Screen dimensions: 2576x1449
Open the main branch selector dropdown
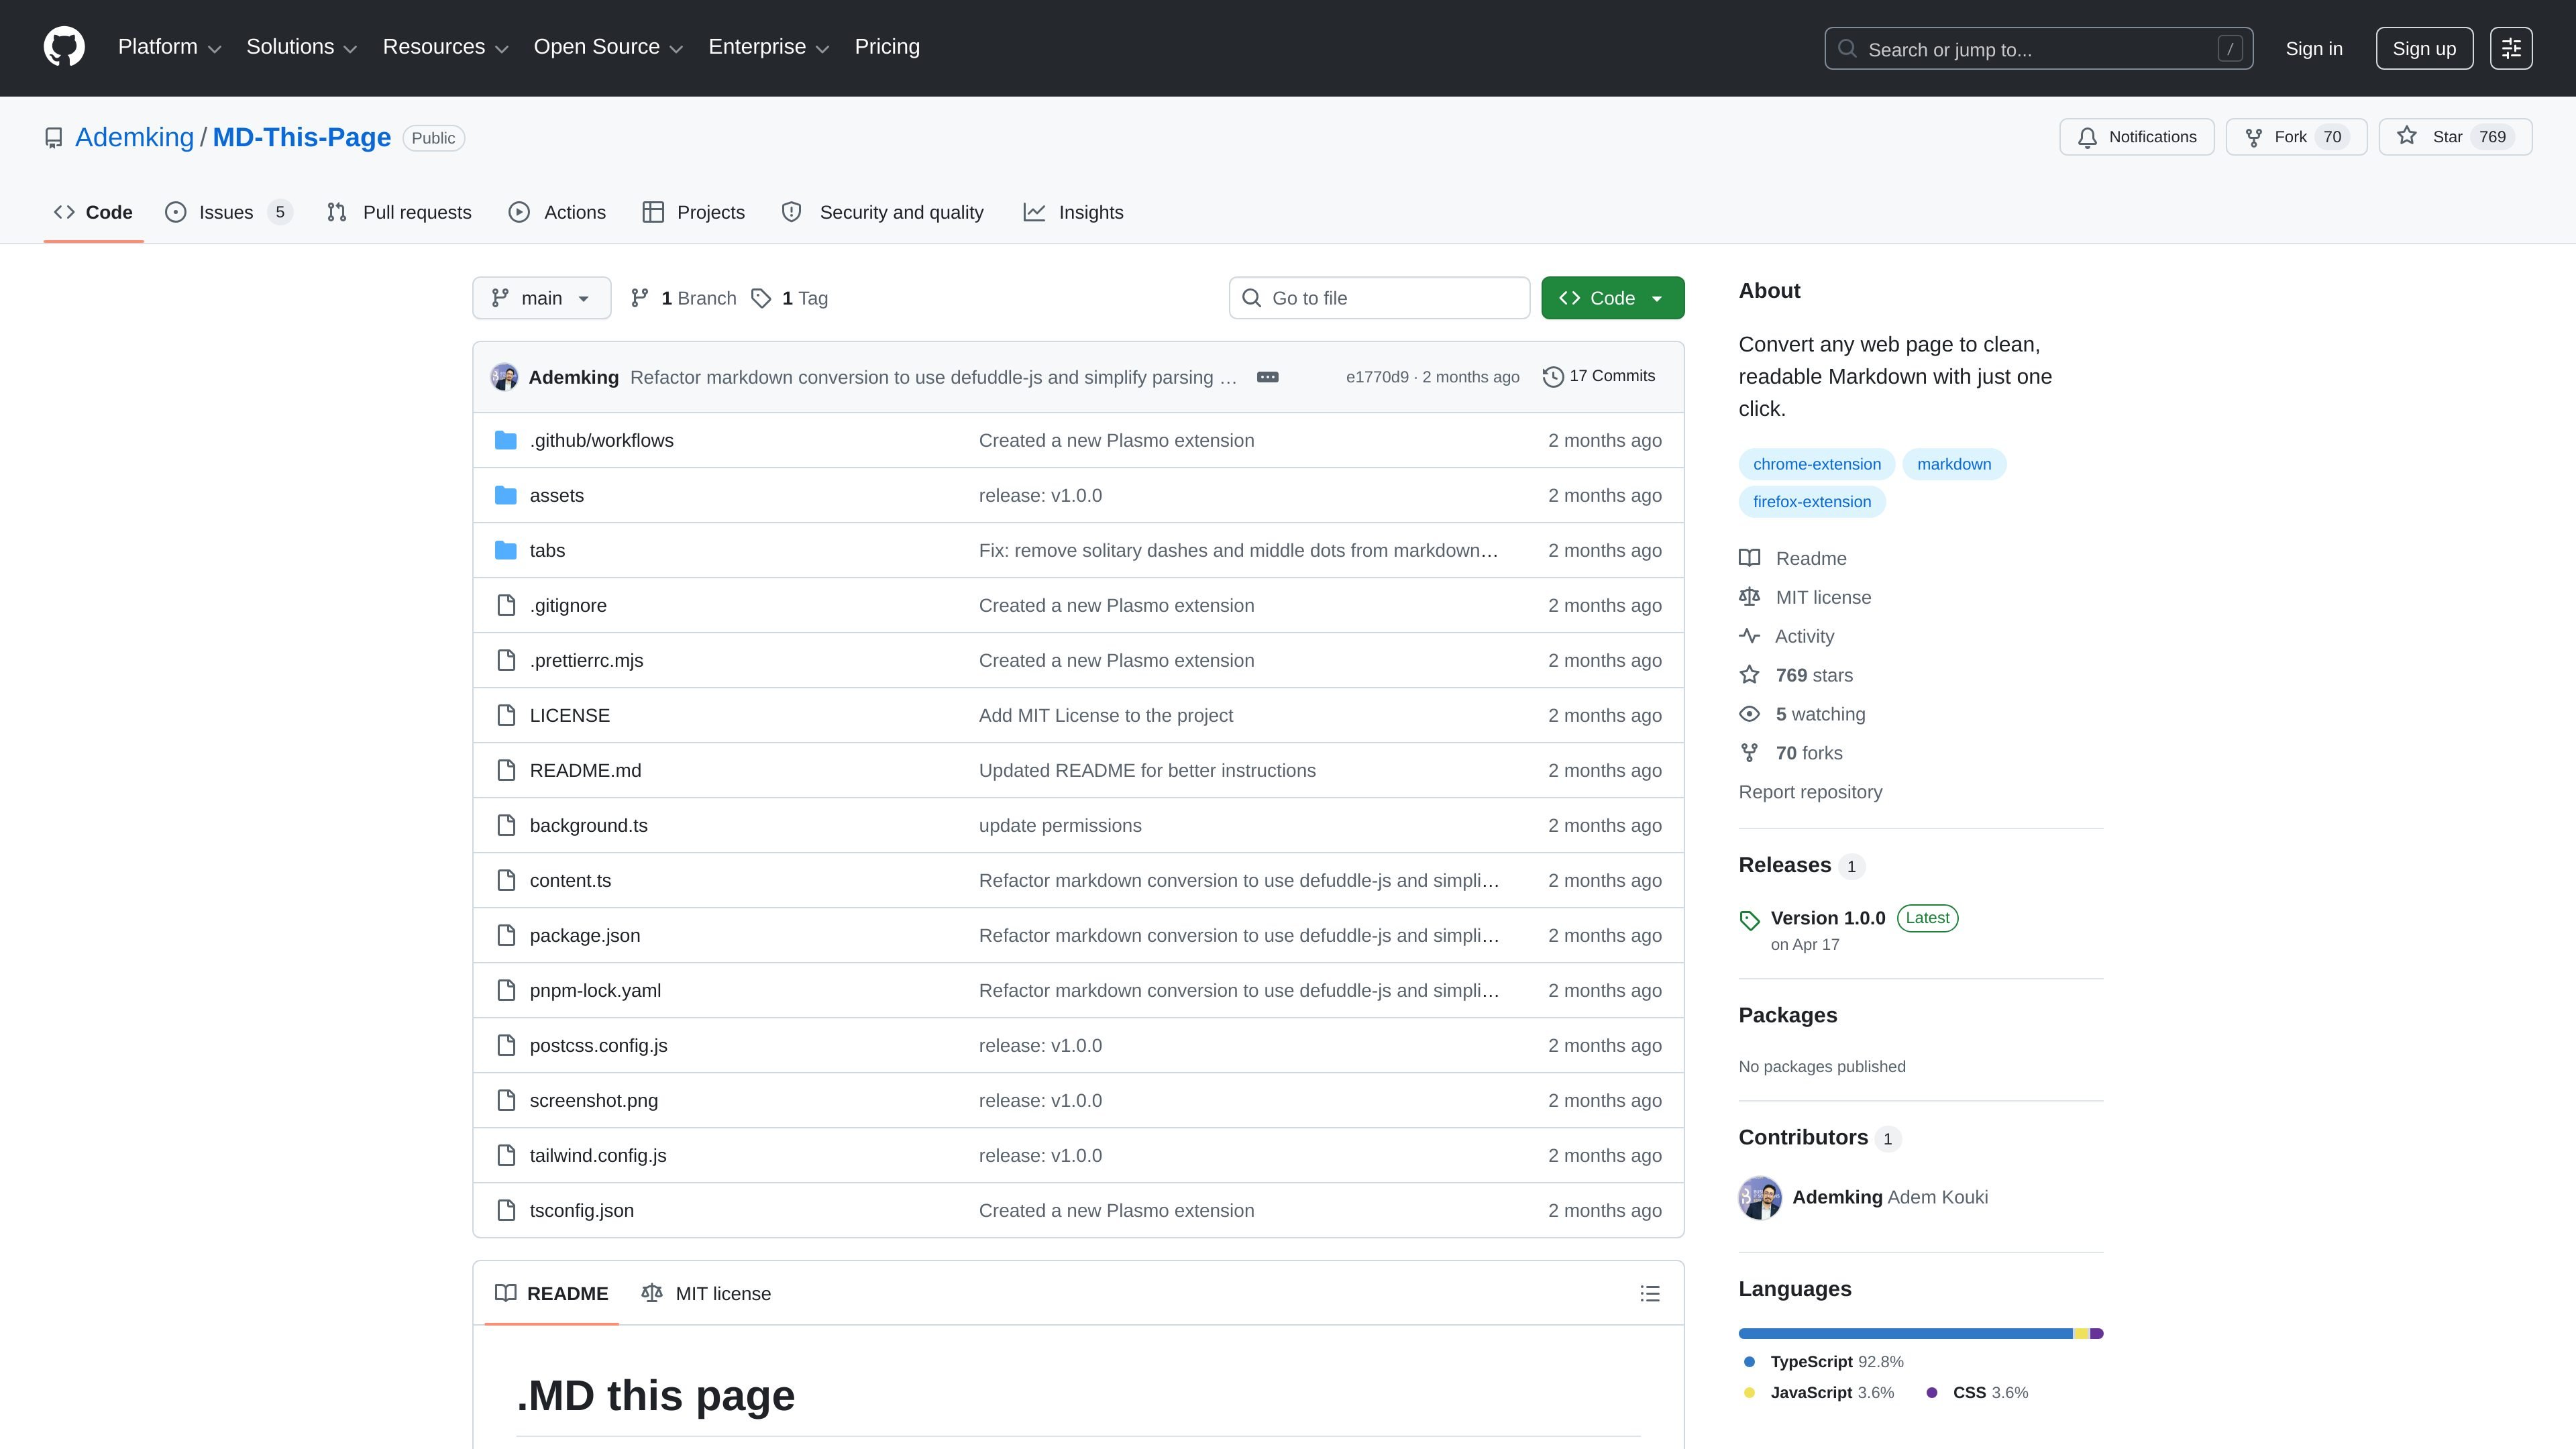click(541, 298)
